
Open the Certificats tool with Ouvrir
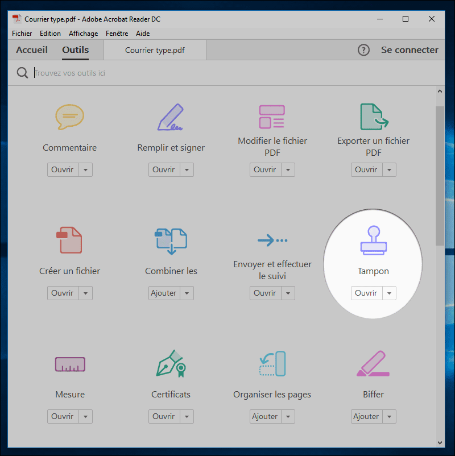pyautogui.click(x=164, y=416)
